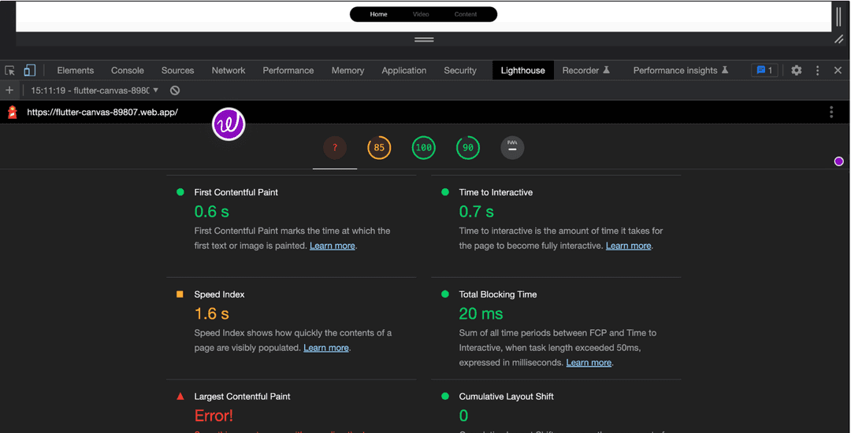
Task: Click the inspect element picker icon
Action: 9,70
